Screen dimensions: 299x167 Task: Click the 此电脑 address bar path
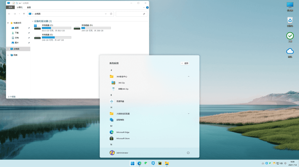pyautogui.click(x=38, y=14)
